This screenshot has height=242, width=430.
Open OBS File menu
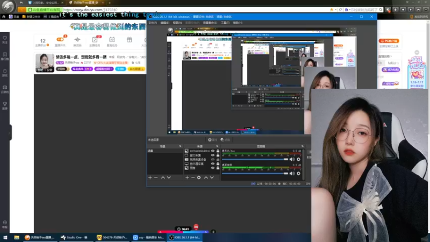coord(153,23)
